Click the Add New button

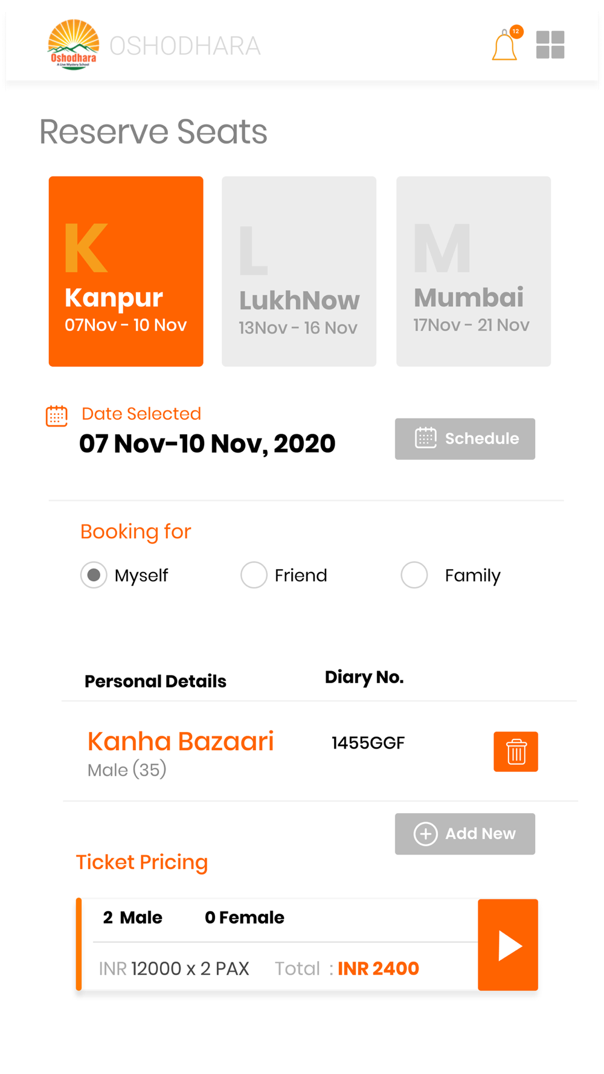click(465, 834)
